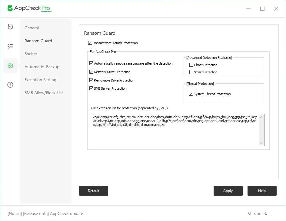Image resolution: width=286 pixels, height=221 pixels.
Task: Open the log checklist sidebar icon
Action: (x=10, y=46)
